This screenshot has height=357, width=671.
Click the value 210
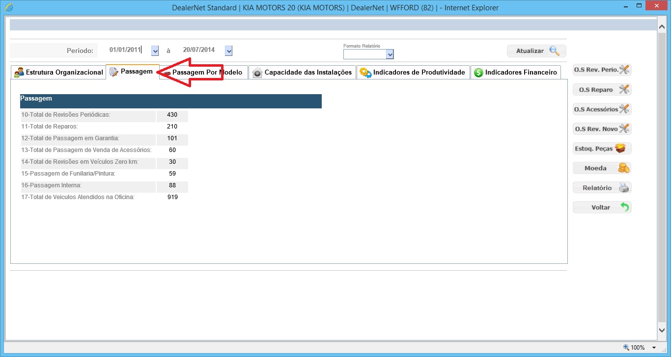[x=172, y=127]
